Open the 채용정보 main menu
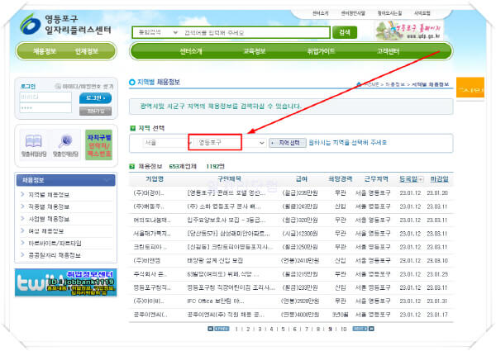 point(45,51)
